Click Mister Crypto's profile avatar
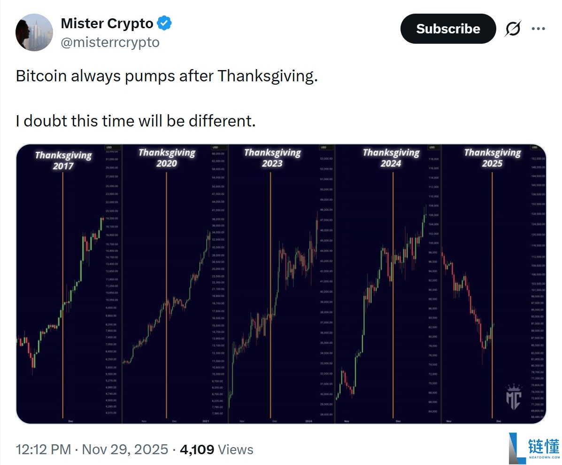 pyautogui.click(x=35, y=32)
